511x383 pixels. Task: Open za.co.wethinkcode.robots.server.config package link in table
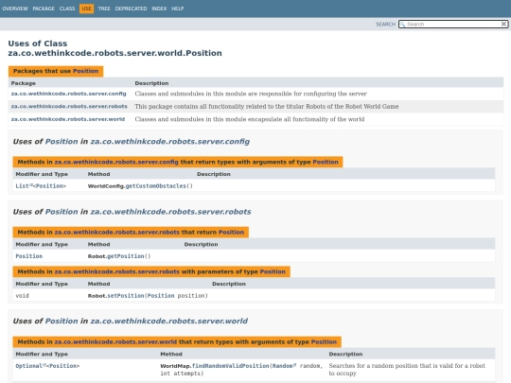68,94
